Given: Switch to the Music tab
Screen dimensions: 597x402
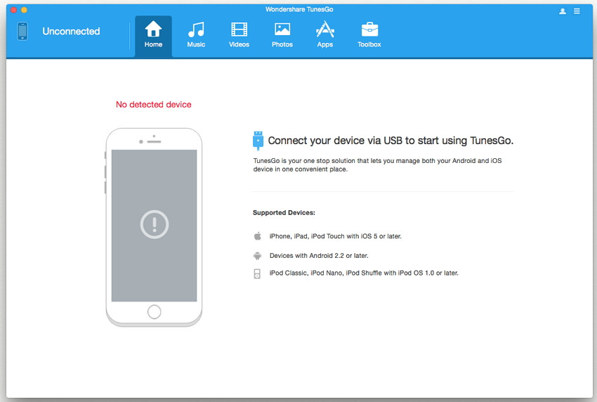Looking at the screenshot, I should point(196,34).
